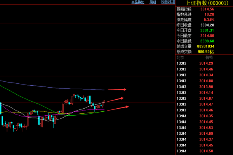This screenshot has width=233, height=155.
Task: Click the 今日最低 value 2998.68
Action: (x=207, y=41)
